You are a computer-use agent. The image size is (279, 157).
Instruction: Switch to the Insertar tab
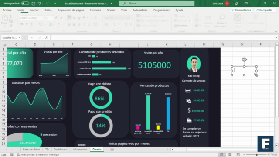[x=34, y=10]
